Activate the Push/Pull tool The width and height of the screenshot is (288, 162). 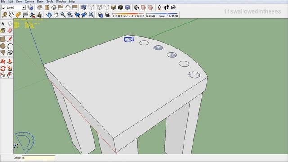[x=10, y=62]
